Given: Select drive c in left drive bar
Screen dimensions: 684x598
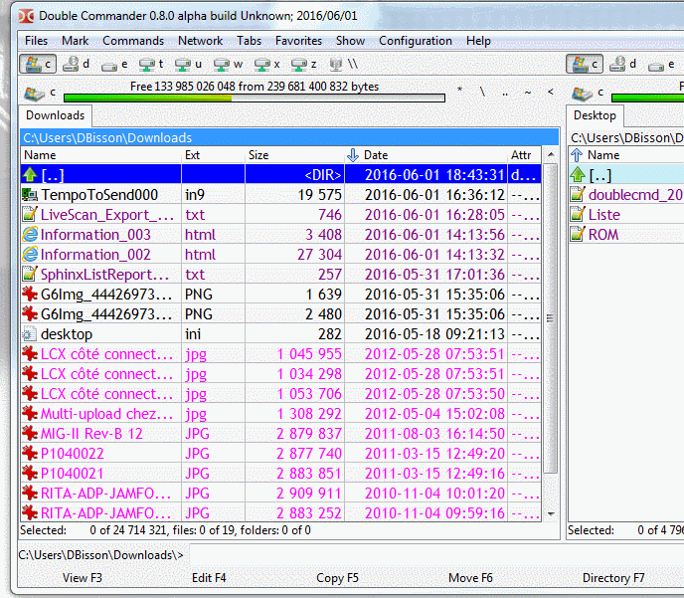Looking at the screenshot, I should [x=38, y=64].
